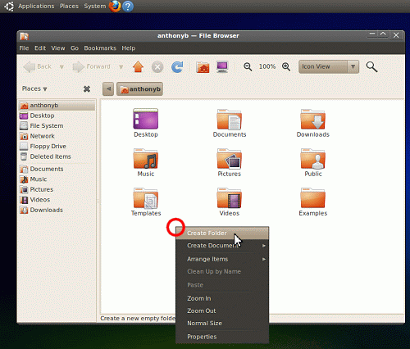This screenshot has width=410, height=349.
Task: Open Deleted Items in sidebar
Action: pyautogui.click(x=57, y=156)
